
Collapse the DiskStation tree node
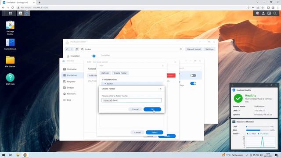pyautogui.click(x=103, y=79)
